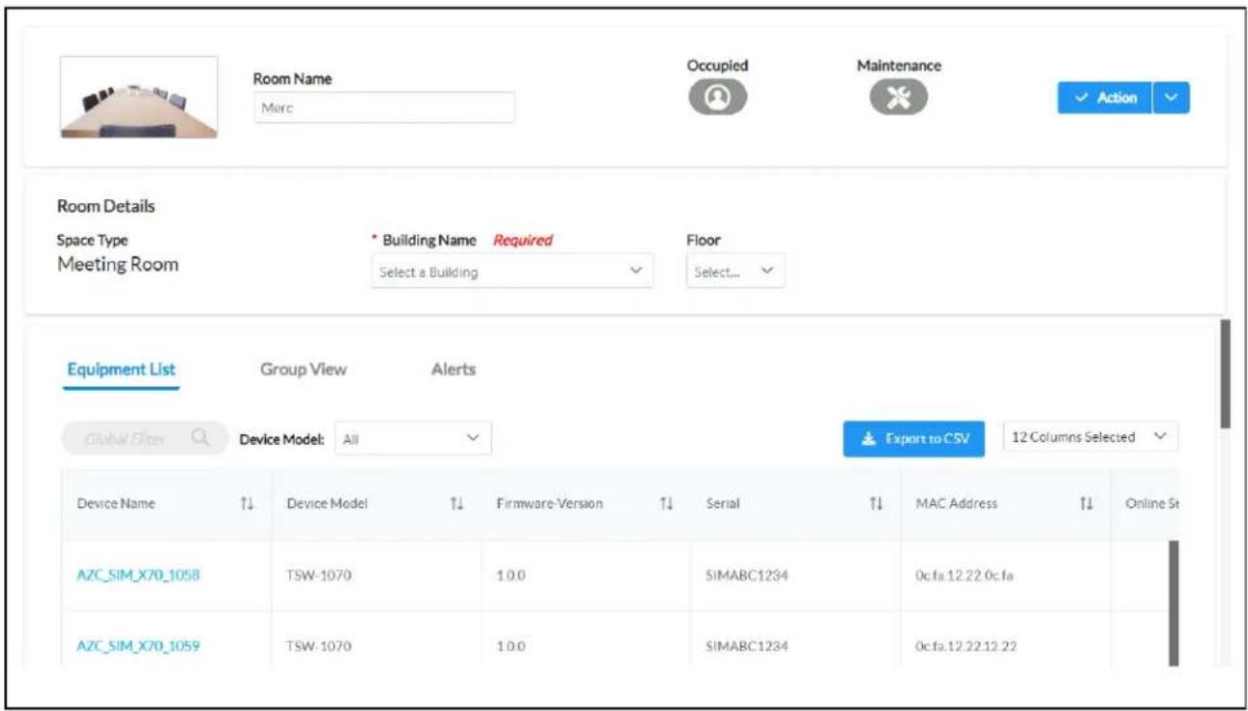Click the Room Name input field
This screenshot has width=1248, height=711.
(384, 108)
